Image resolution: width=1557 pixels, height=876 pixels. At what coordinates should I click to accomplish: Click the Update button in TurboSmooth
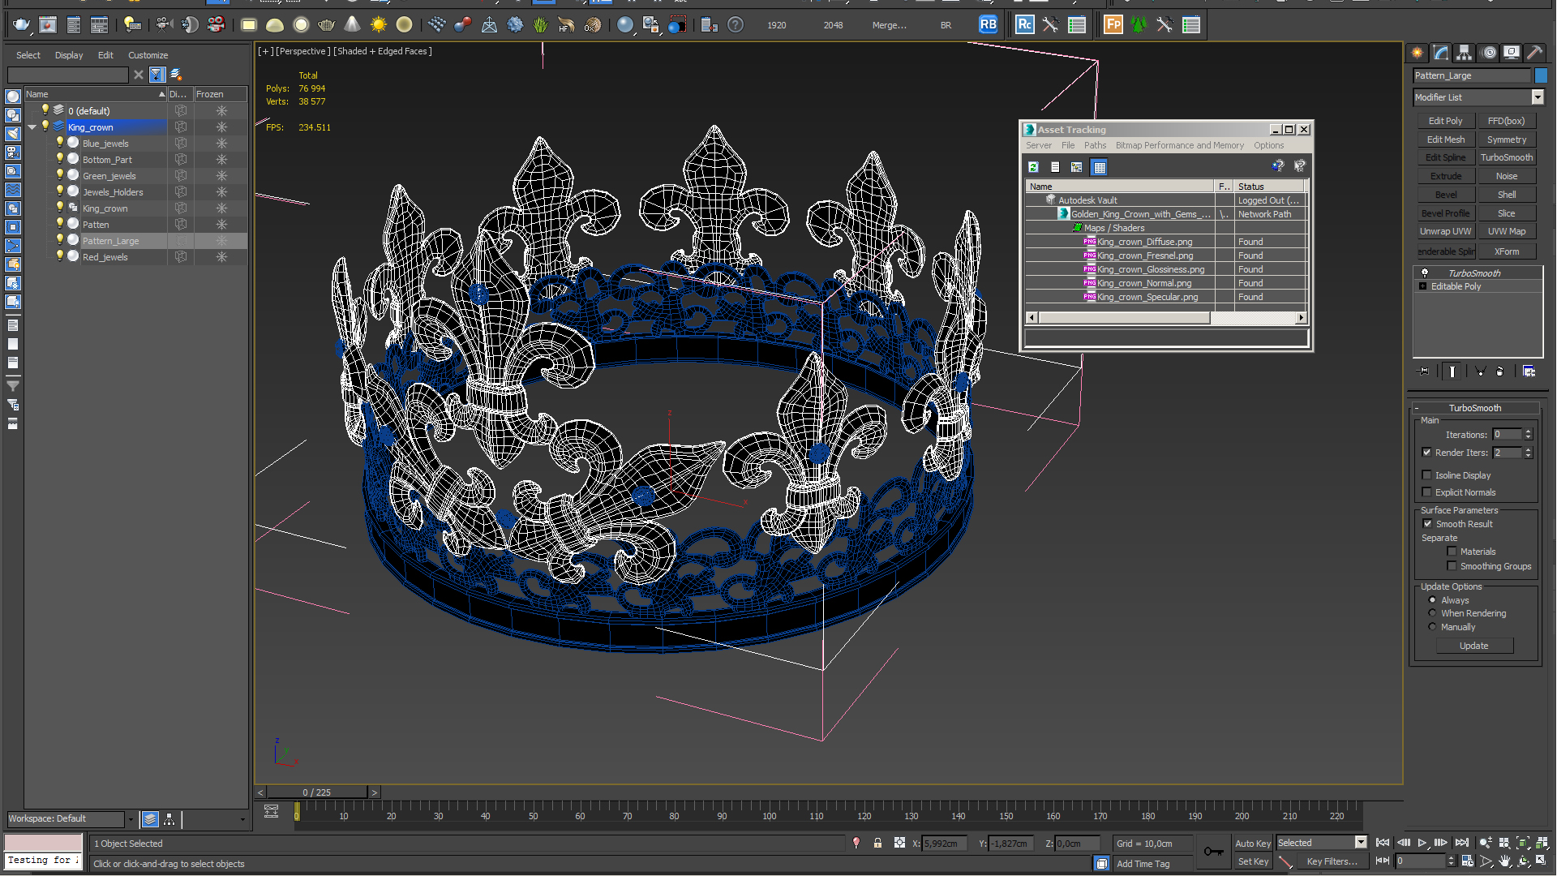pos(1473,646)
